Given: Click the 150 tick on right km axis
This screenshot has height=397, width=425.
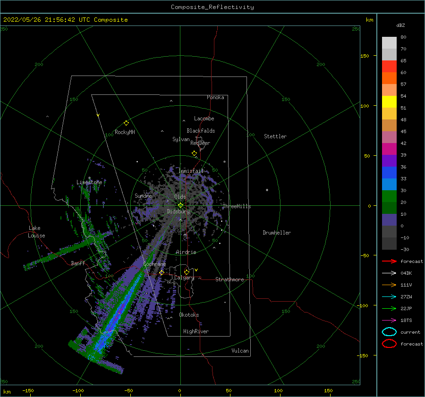Looking at the screenshot, I should [365, 56].
